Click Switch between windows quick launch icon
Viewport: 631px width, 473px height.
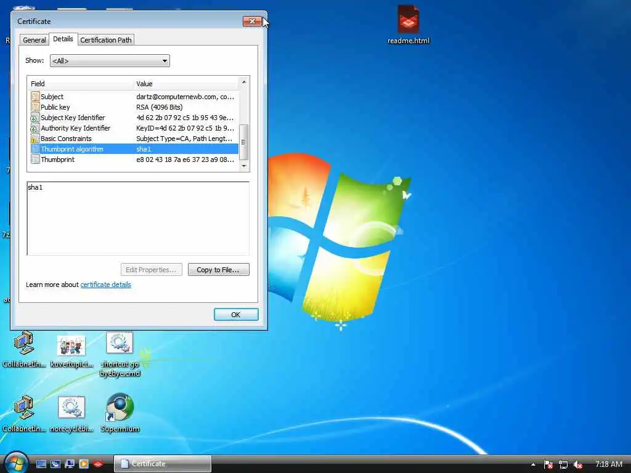point(55,464)
